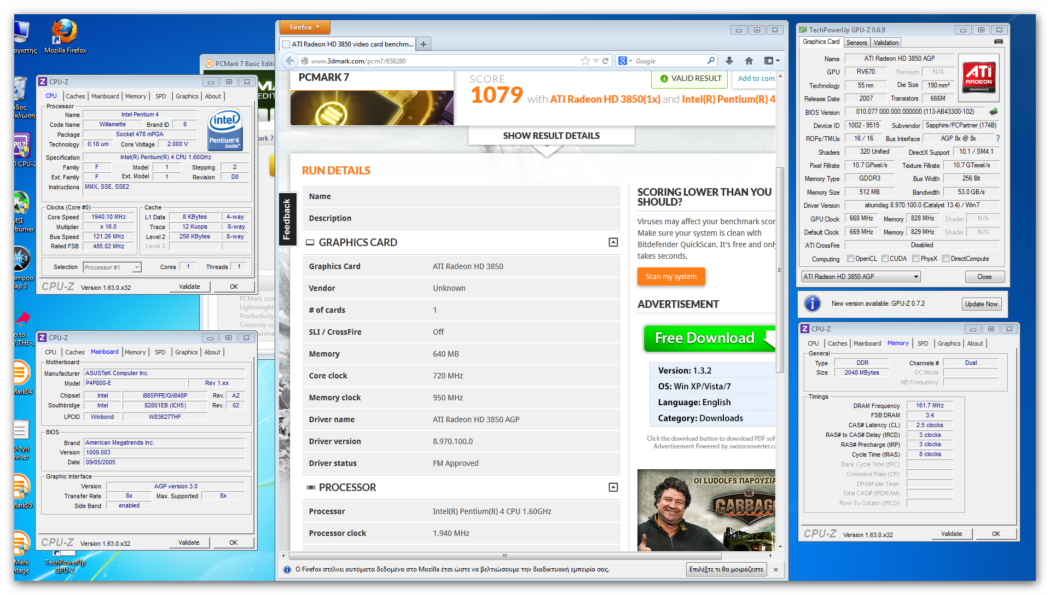Click OK in Memory CPU-Z window
Image resolution: width=1050 pixels, height=595 pixels.
[x=996, y=534]
